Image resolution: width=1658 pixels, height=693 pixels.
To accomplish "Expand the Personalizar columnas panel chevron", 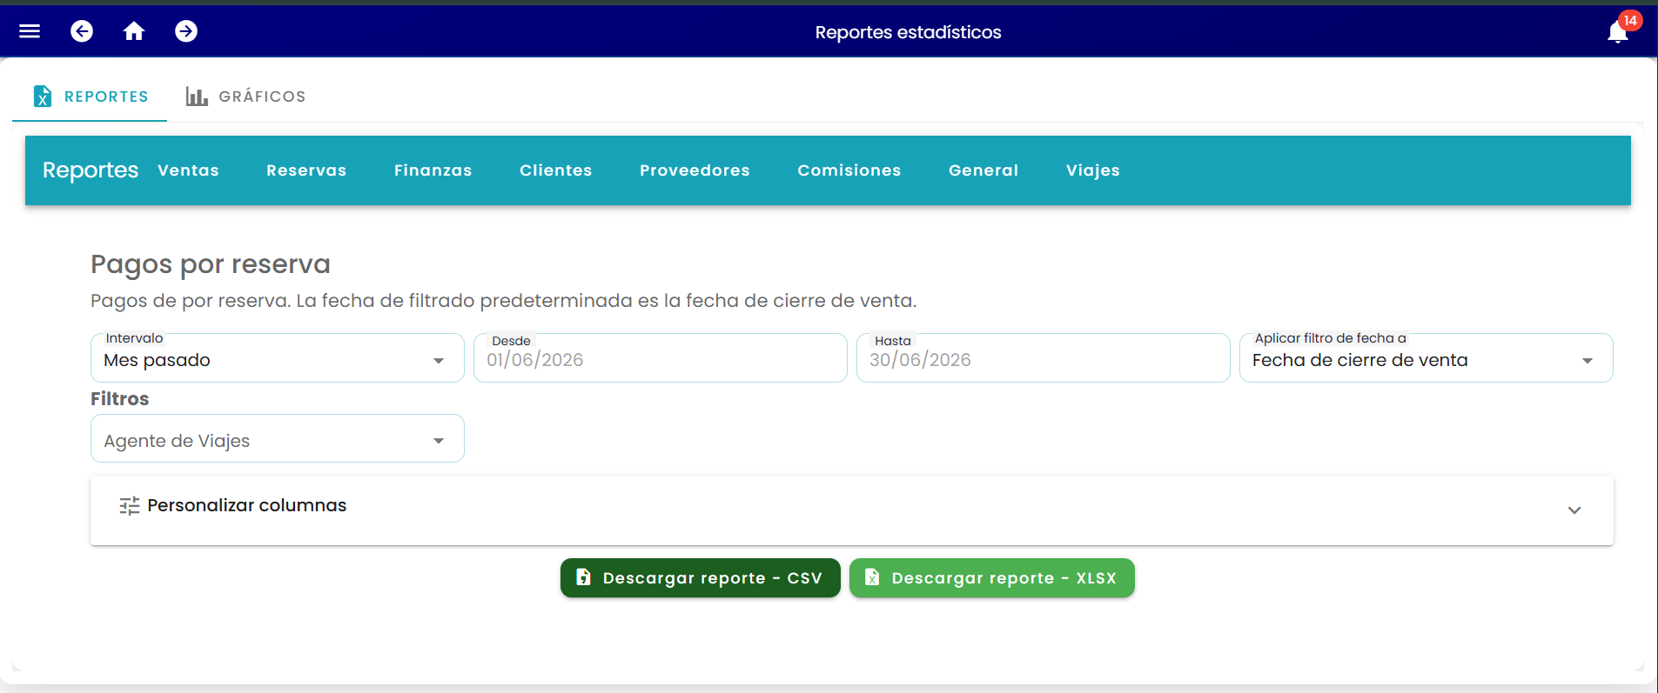I will (1574, 510).
